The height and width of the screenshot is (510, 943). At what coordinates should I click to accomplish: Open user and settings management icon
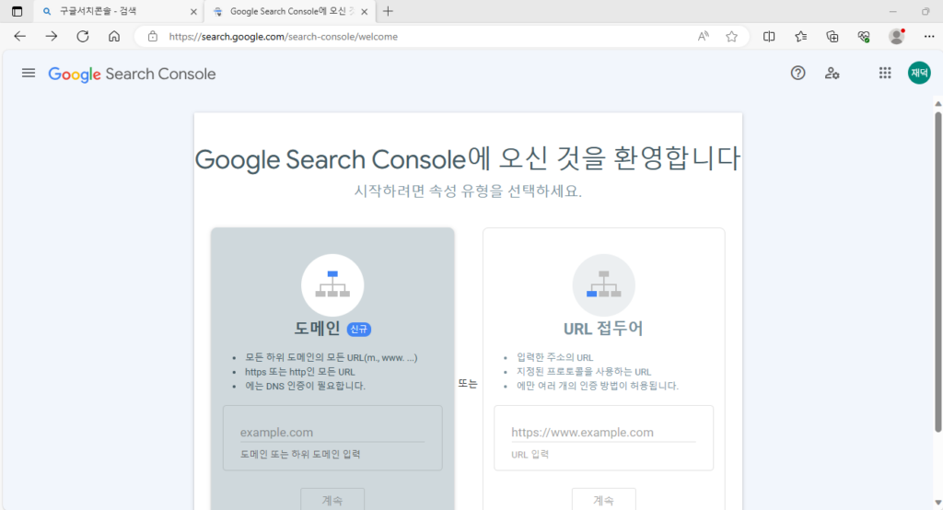(x=832, y=74)
